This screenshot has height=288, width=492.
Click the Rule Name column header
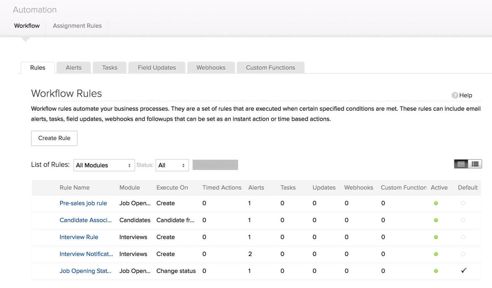(74, 187)
